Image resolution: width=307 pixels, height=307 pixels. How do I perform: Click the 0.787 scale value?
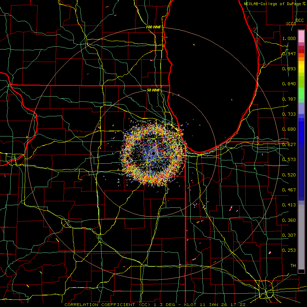click(289, 99)
